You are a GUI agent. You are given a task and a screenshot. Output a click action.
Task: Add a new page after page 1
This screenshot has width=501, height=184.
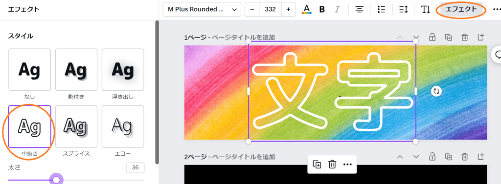pos(481,37)
